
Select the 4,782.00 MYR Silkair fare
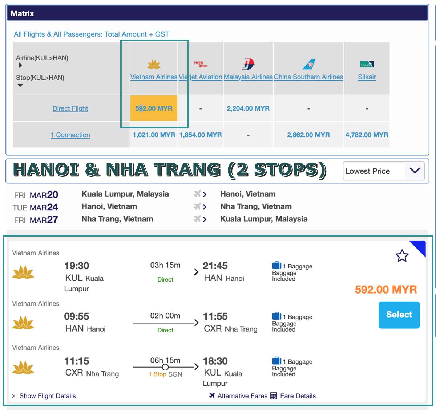(367, 135)
